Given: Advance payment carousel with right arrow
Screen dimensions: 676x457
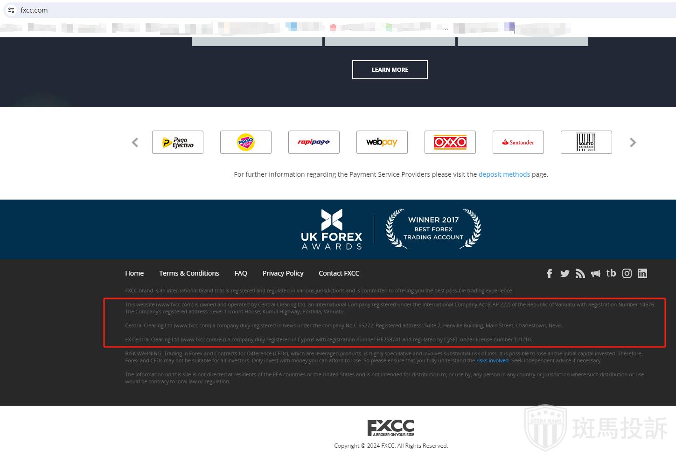Looking at the screenshot, I should click(633, 143).
